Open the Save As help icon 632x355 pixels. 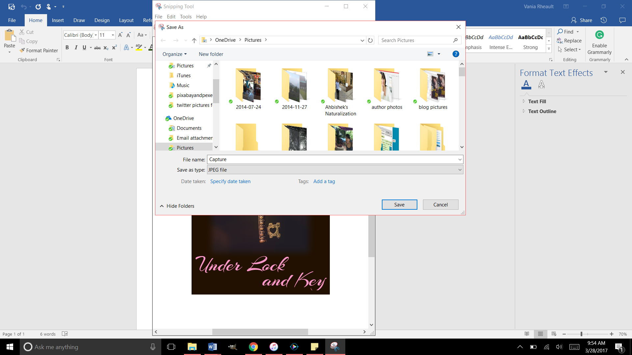[456, 54]
